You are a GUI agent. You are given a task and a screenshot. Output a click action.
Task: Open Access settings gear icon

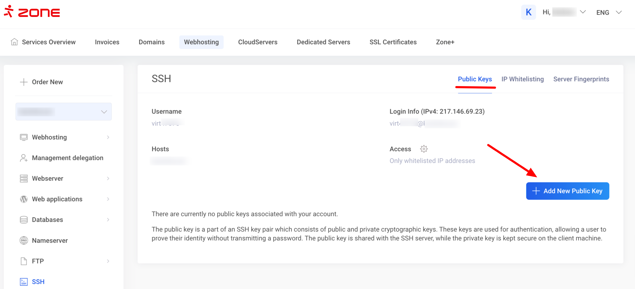coord(424,149)
